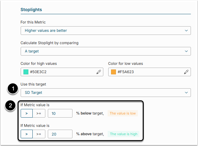Image resolution: width=198 pixels, height=146 pixels.
Task: Click the teal high values color swatch
Action: point(26,72)
